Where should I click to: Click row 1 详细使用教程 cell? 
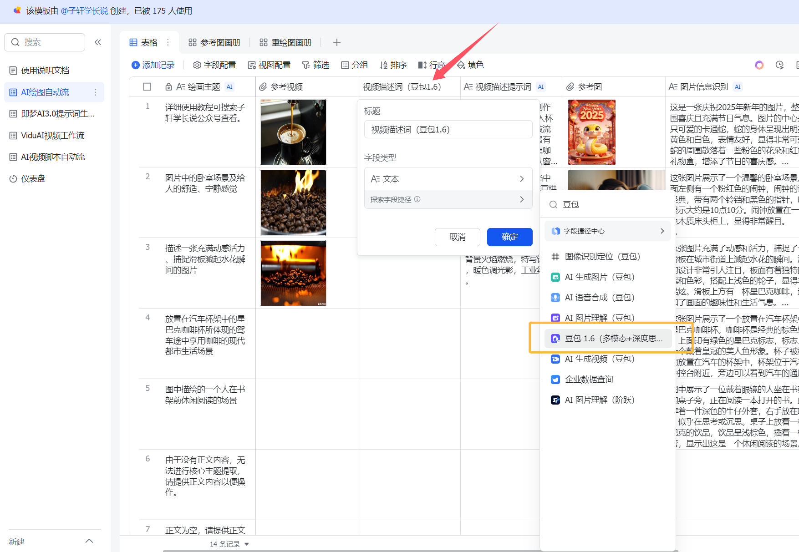pyautogui.click(x=205, y=113)
